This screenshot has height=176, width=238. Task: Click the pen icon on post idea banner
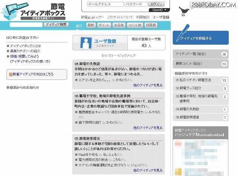[x=183, y=33]
